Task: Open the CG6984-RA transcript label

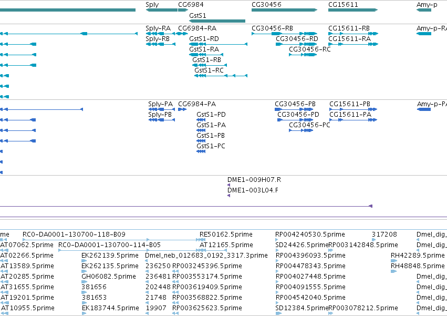Action: 197,28
